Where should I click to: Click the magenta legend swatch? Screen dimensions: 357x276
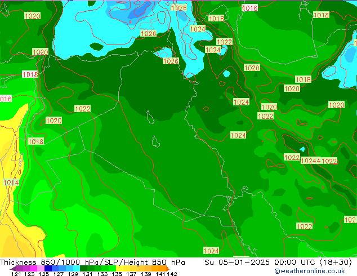point(33,269)
